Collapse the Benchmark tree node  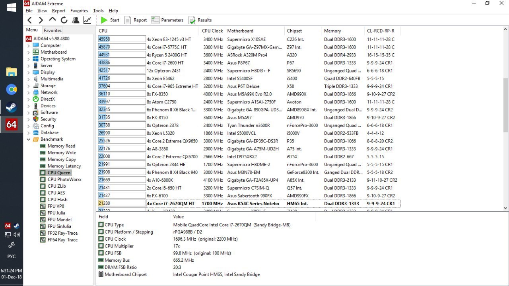(29, 140)
